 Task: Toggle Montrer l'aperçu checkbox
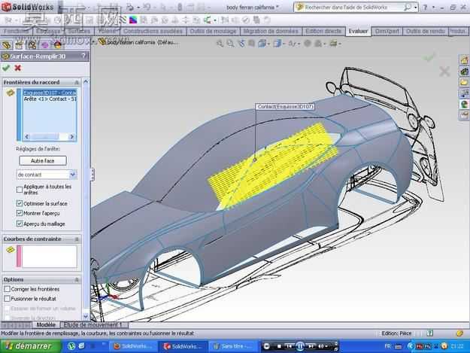pos(20,213)
